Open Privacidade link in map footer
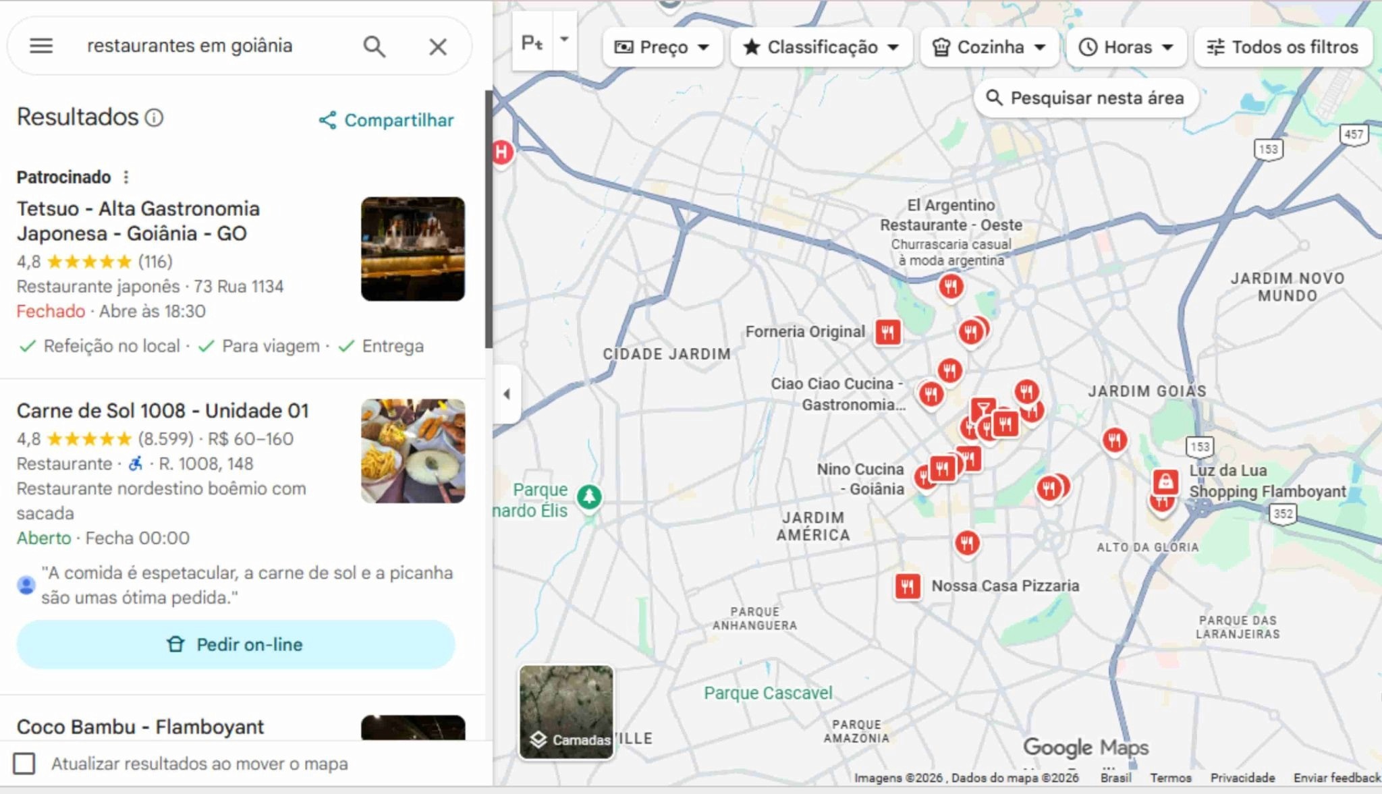Image resolution: width=1382 pixels, height=794 pixels. click(x=1242, y=778)
